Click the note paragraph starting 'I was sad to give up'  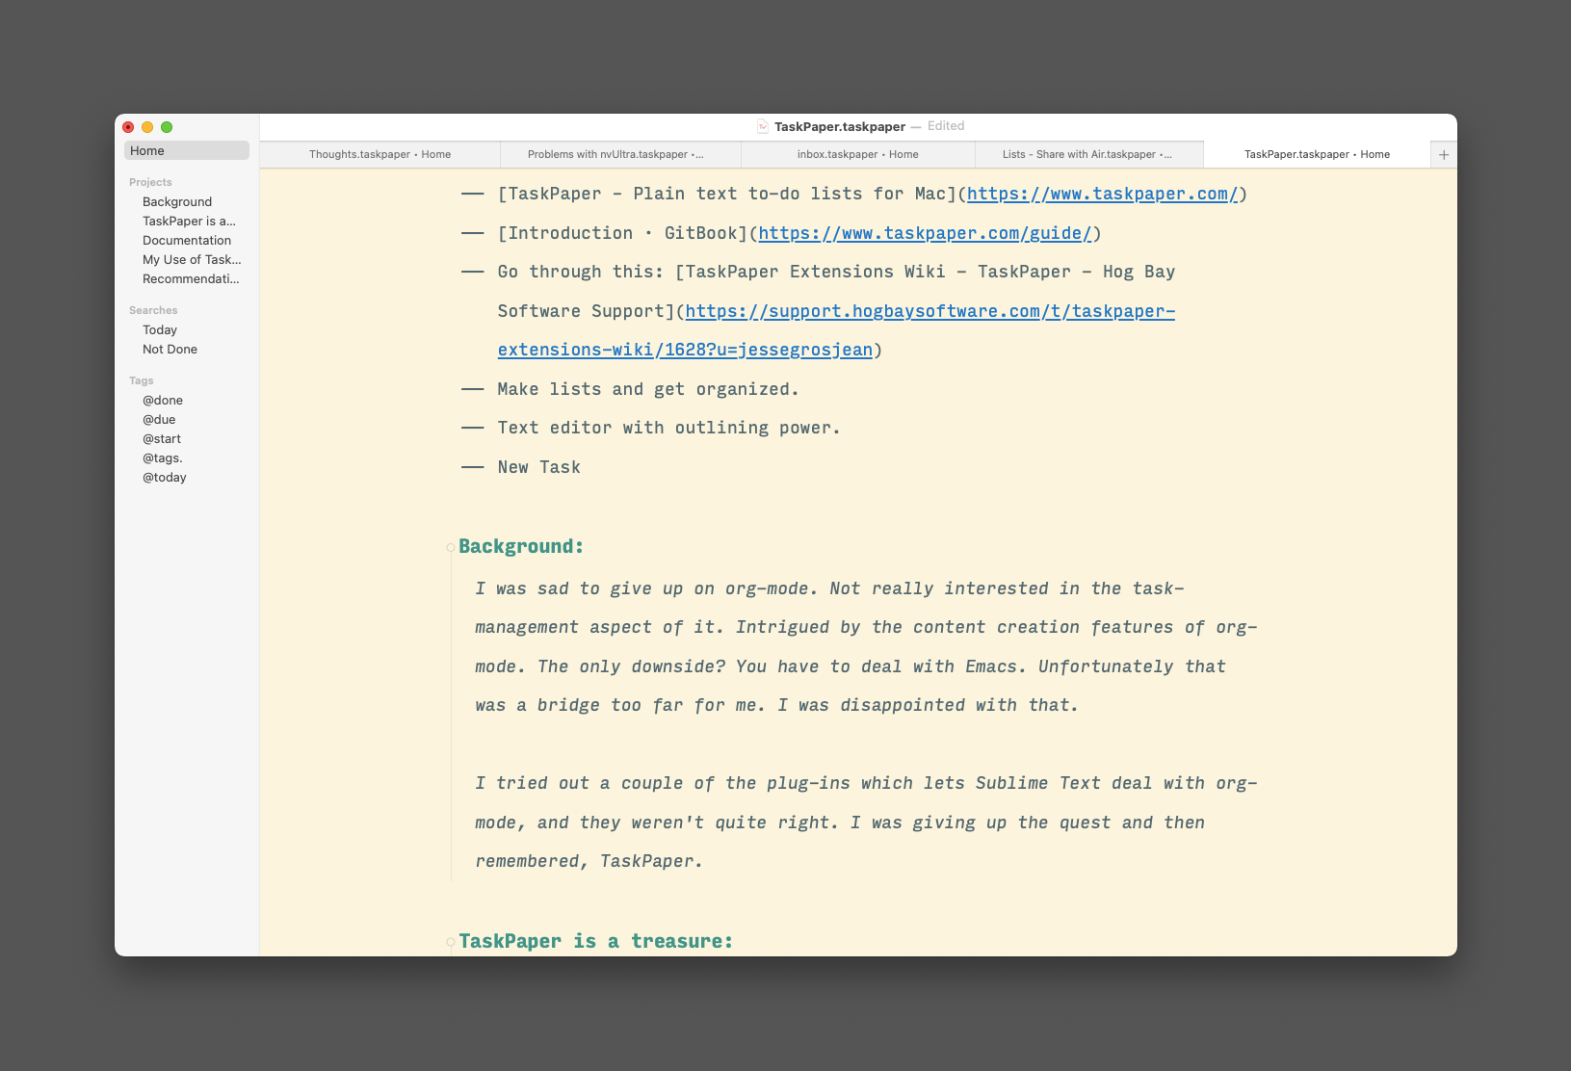[x=866, y=647]
